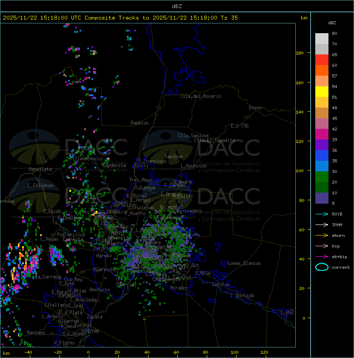
Task: Click the magenta eb+bip arrow symbol
Action: pyautogui.click(x=322, y=257)
